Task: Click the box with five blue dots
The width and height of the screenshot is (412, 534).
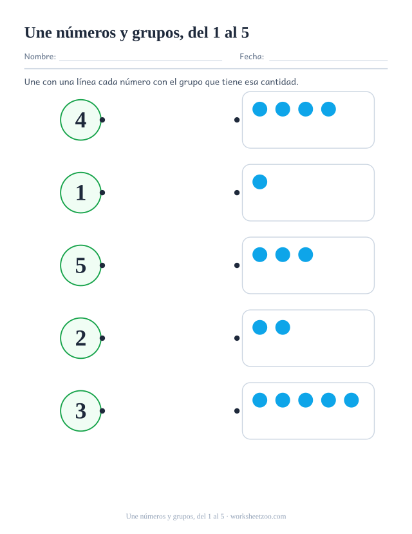Action: (x=308, y=411)
